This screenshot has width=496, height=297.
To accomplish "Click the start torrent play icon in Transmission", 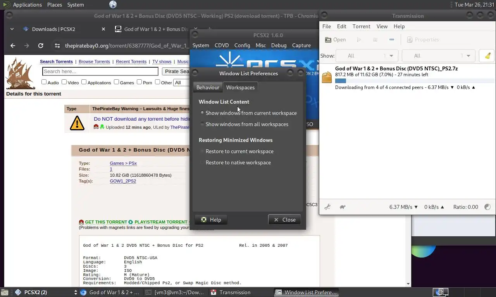I will click(x=359, y=39).
